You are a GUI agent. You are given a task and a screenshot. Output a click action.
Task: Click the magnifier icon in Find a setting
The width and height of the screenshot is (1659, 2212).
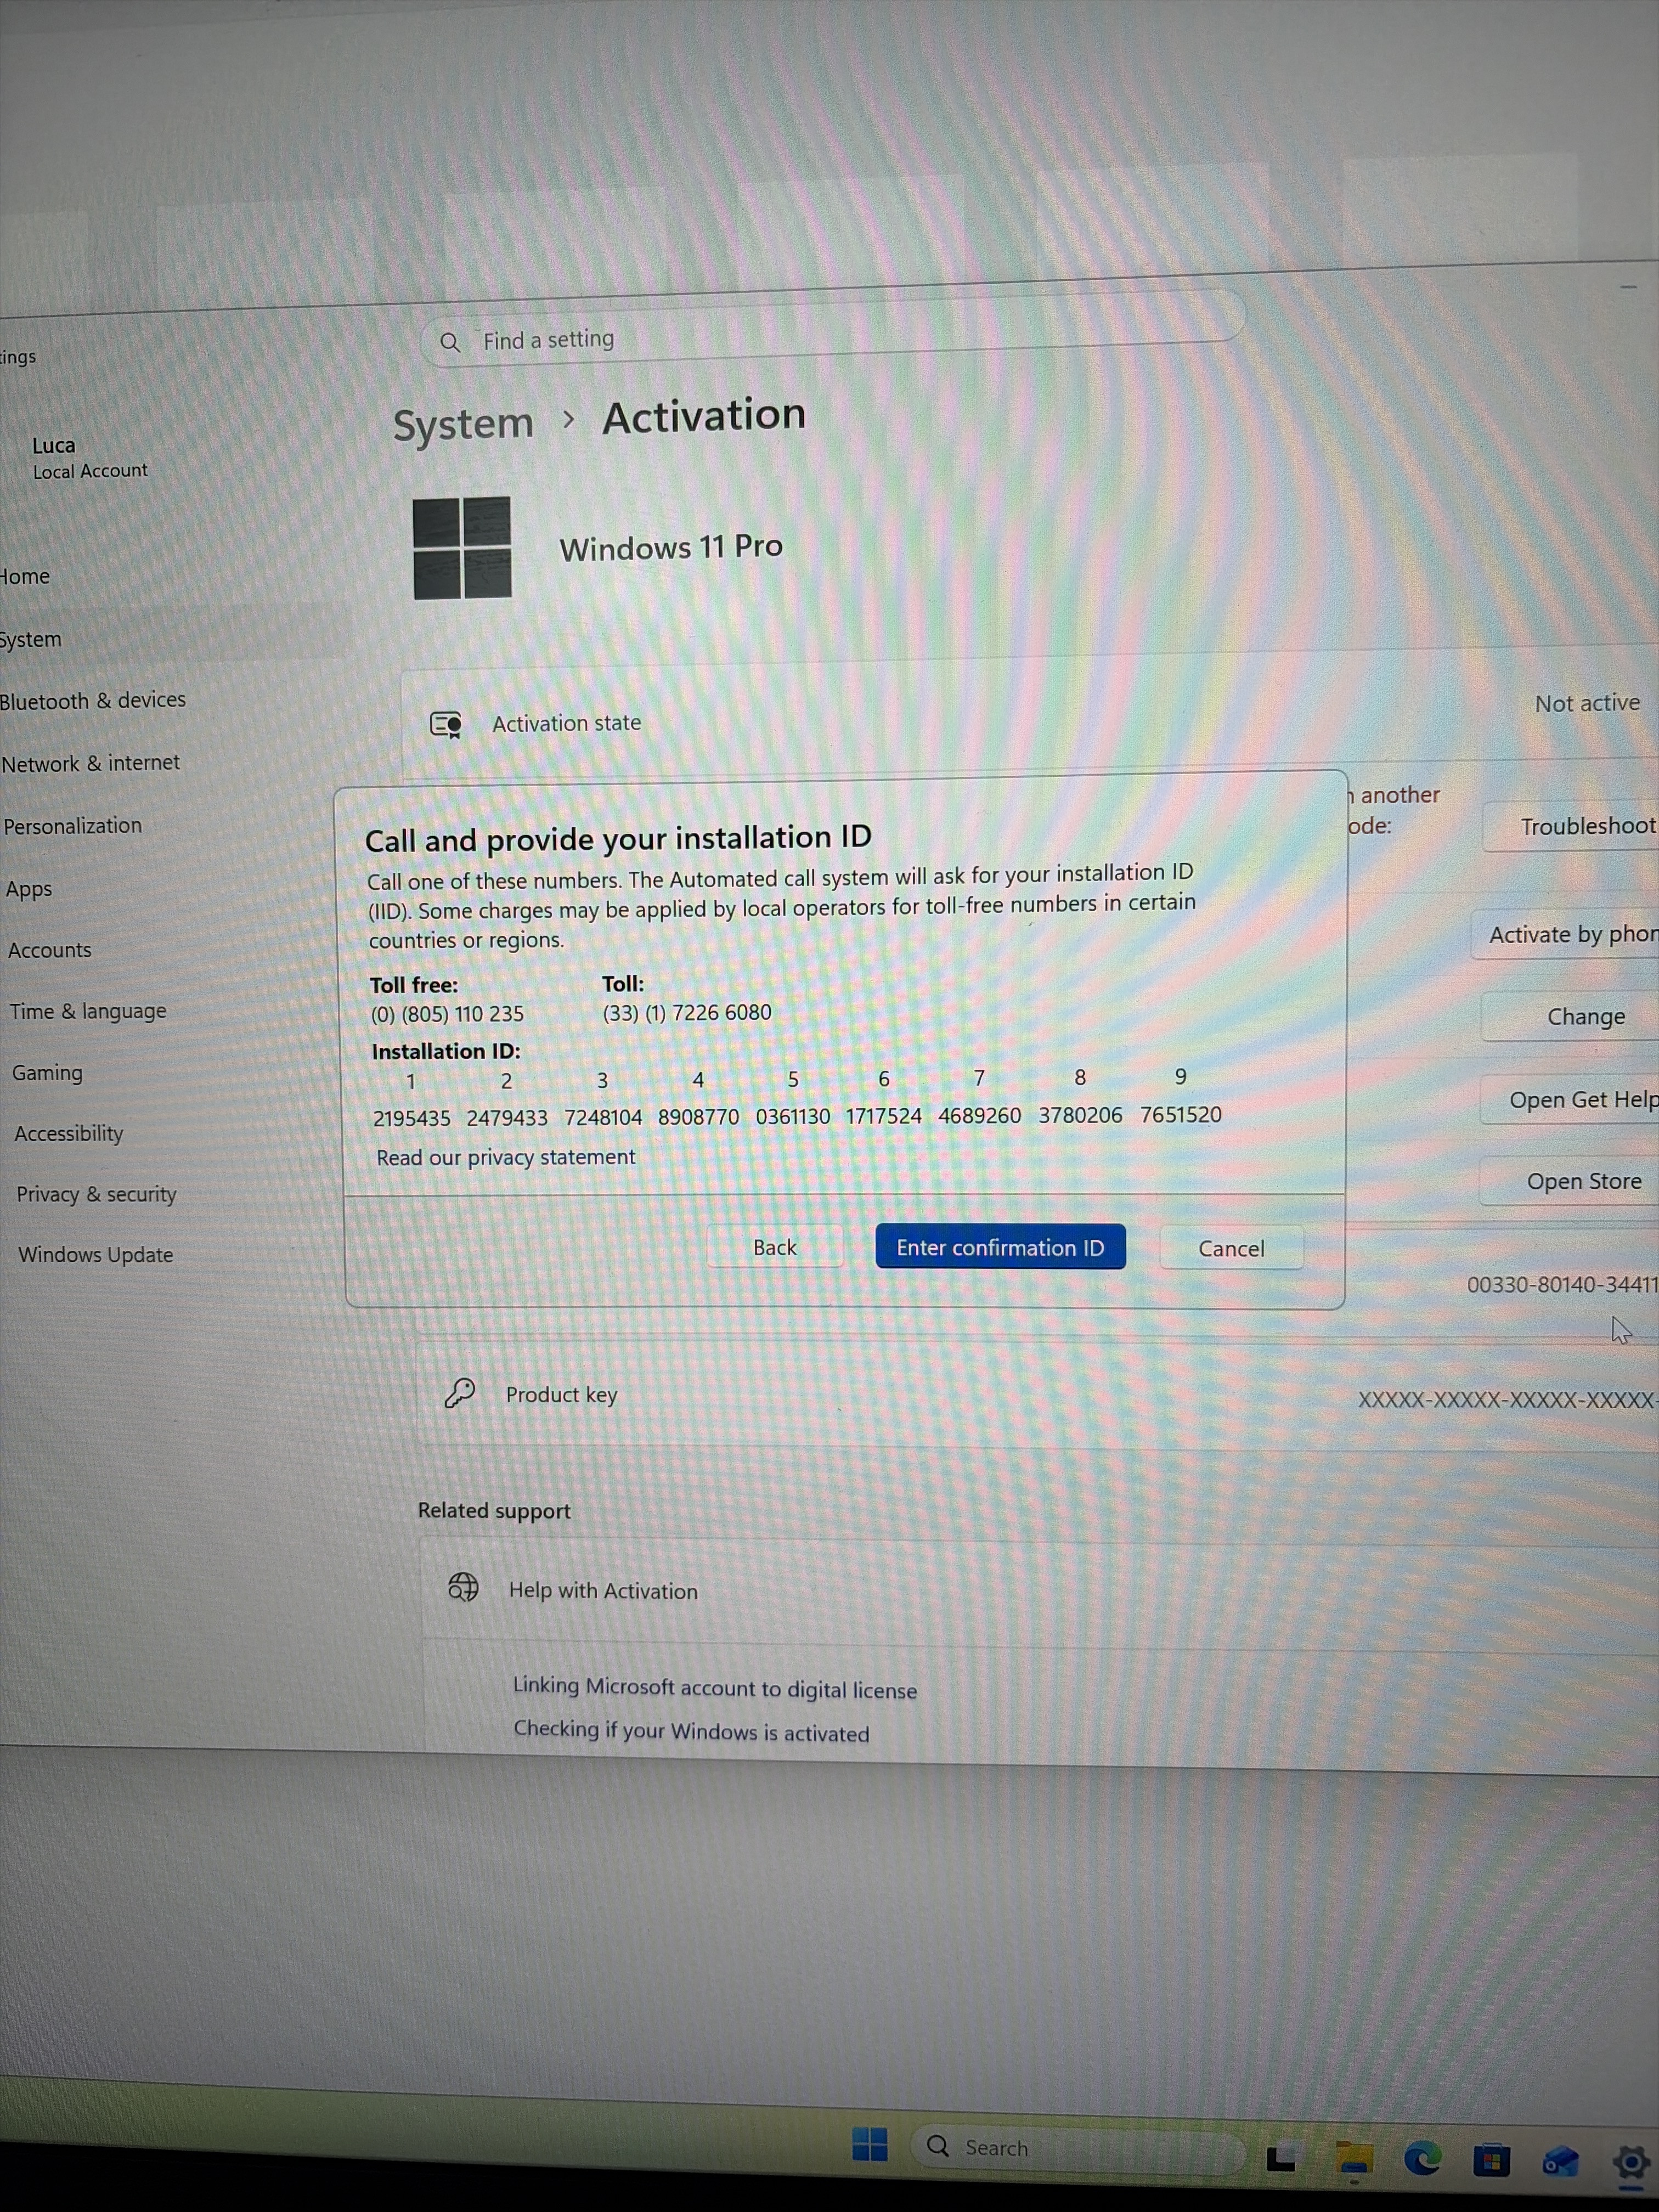[x=450, y=343]
